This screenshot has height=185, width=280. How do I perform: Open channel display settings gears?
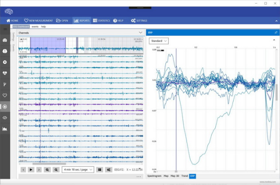pyautogui.click(x=109, y=170)
